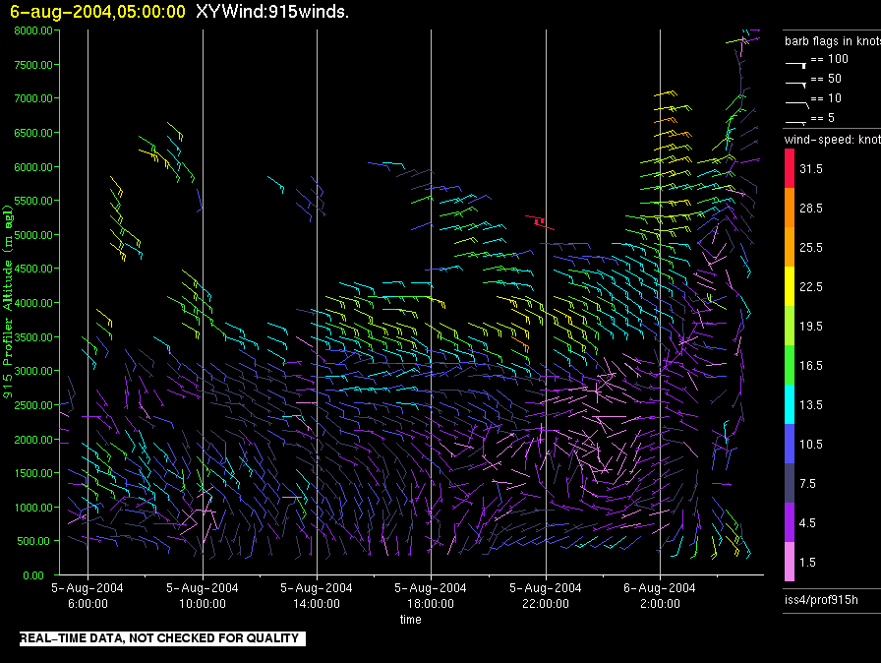Click the 5-Aug-2004 22:00:00 time label
This screenshot has height=663, width=881.
tap(546, 595)
